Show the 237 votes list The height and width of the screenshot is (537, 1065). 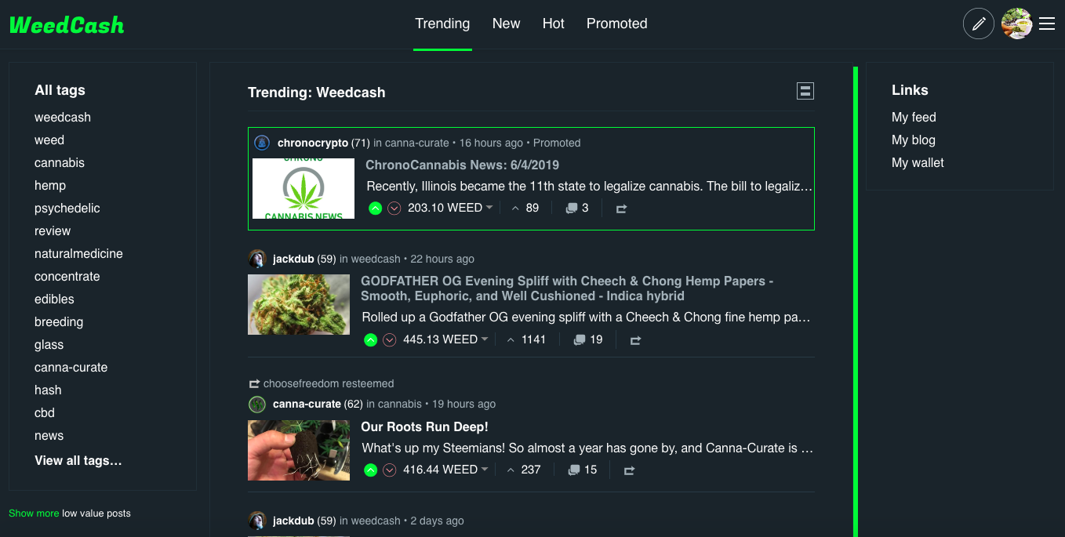[523, 470]
